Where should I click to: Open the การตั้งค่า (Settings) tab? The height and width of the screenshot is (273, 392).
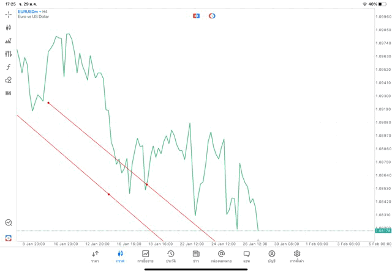coord(297,256)
